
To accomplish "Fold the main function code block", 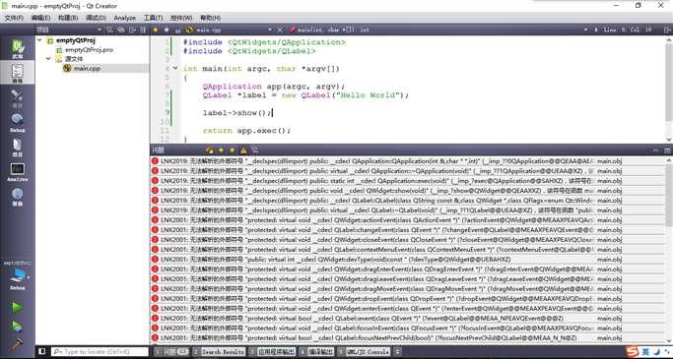I will tap(175, 68).
